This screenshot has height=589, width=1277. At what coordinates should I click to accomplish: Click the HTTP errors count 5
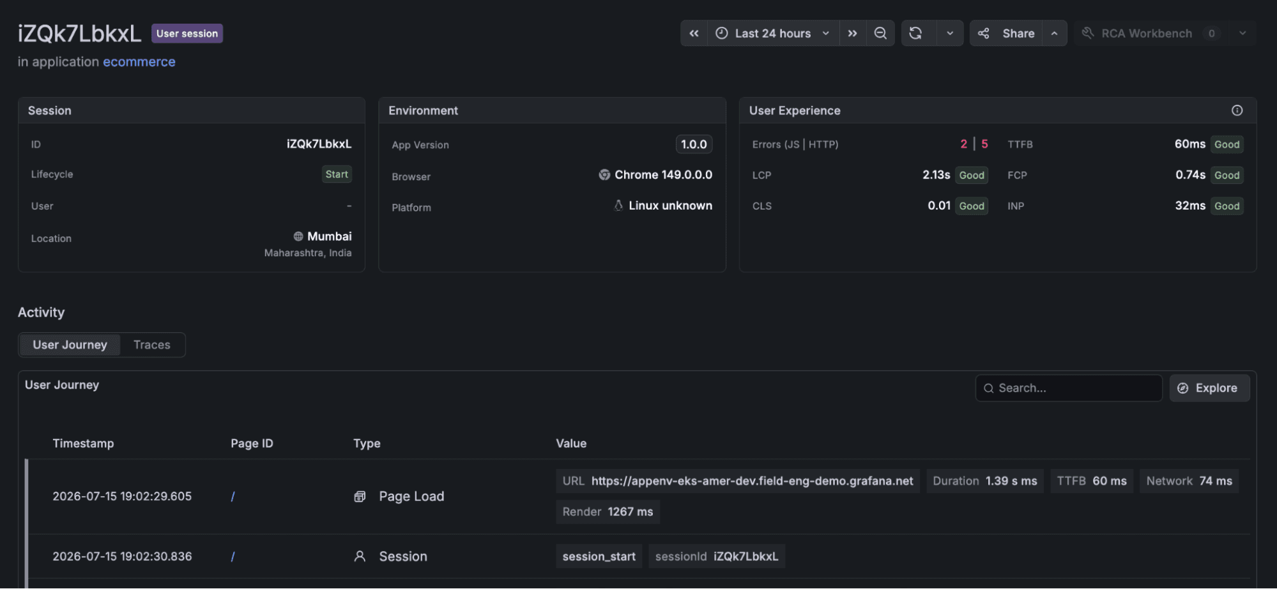[x=984, y=144]
